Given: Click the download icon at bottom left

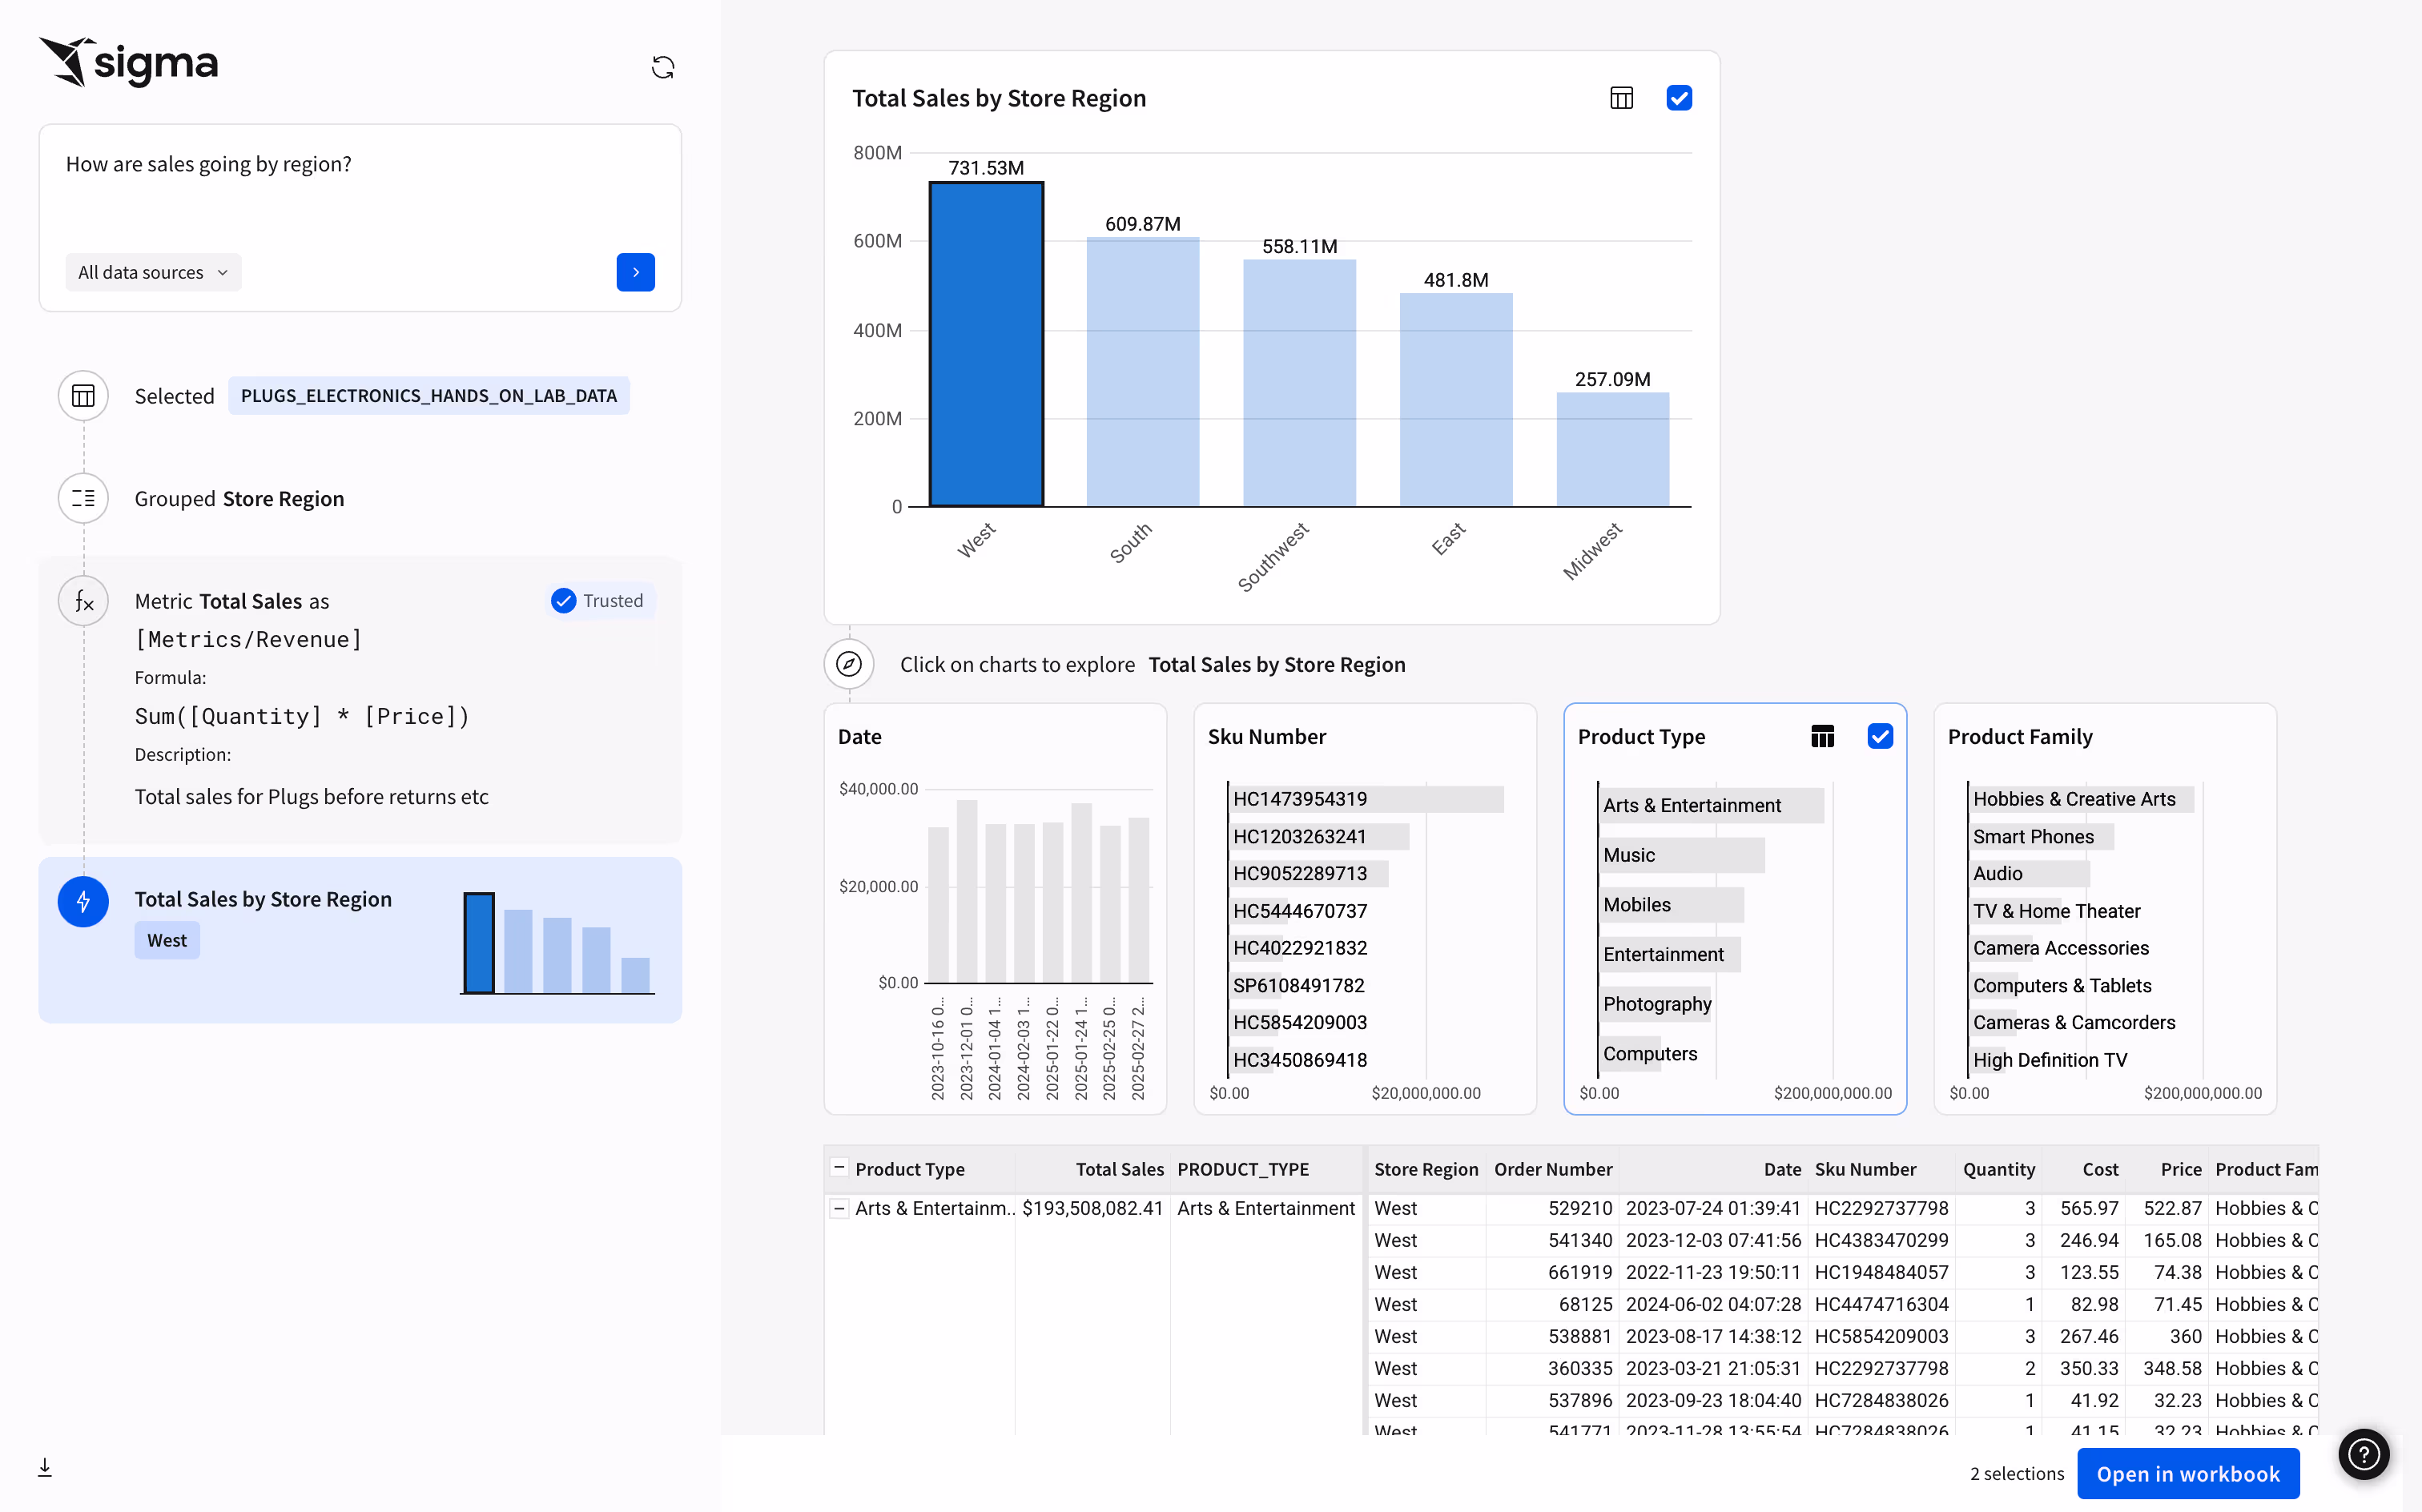Looking at the screenshot, I should 44,1467.
